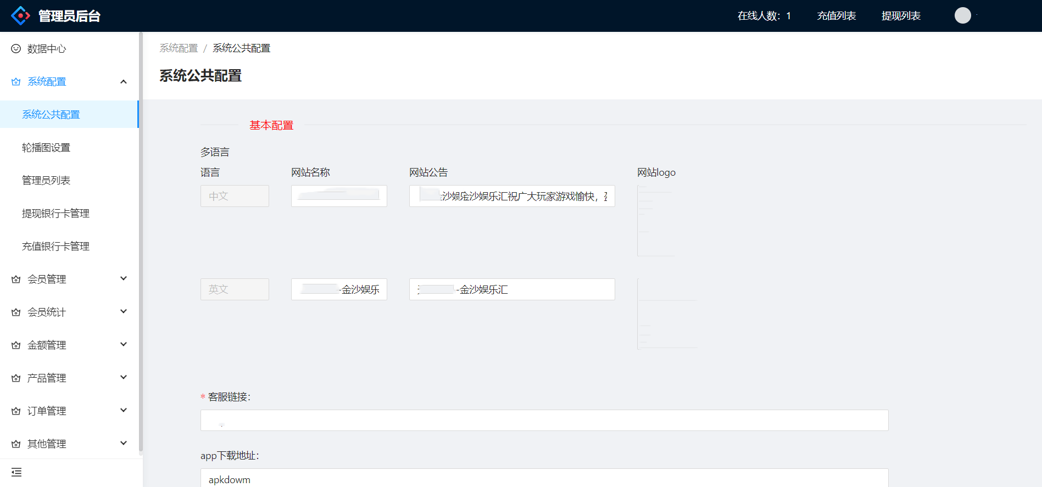
Task: Expand the 会员统计 menu chevron
Action: [x=124, y=311]
